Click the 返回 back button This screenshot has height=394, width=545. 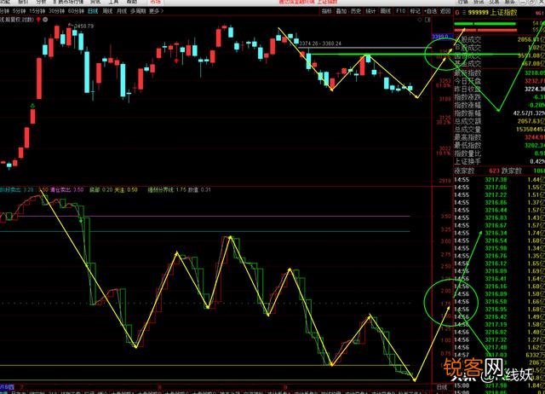(x=445, y=11)
